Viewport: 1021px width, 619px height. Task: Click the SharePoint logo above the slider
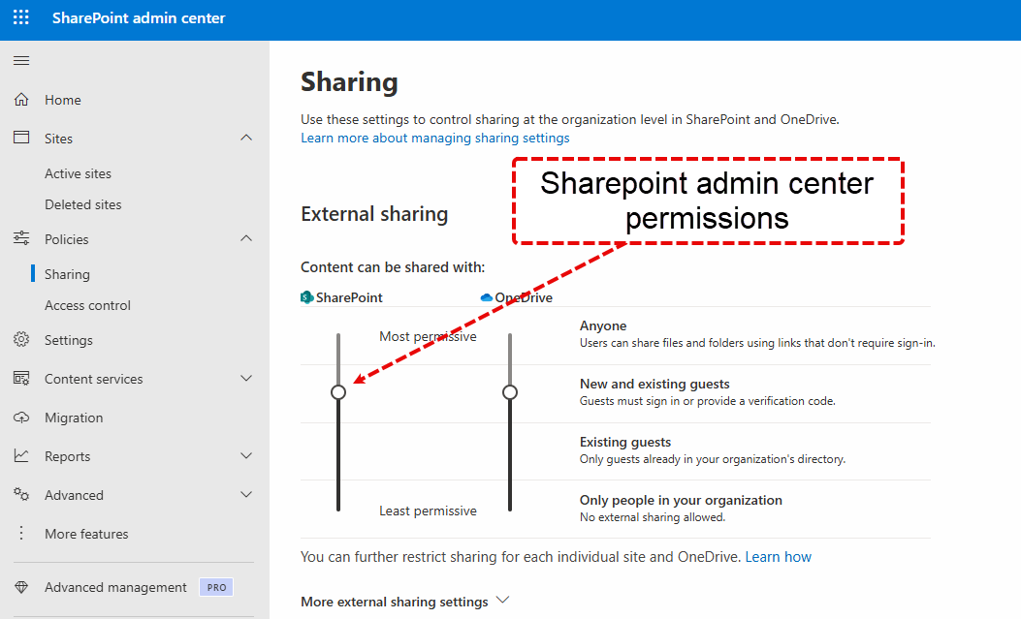pyautogui.click(x=305, y=297)
